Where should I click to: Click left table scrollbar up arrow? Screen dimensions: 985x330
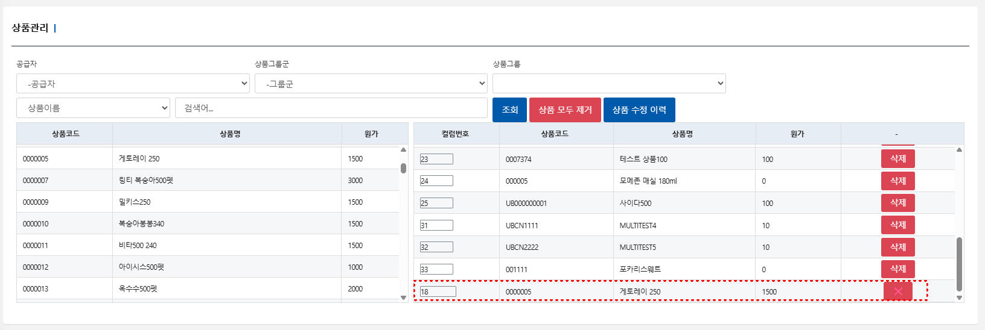pyautogui.click(x=403, y=150)
